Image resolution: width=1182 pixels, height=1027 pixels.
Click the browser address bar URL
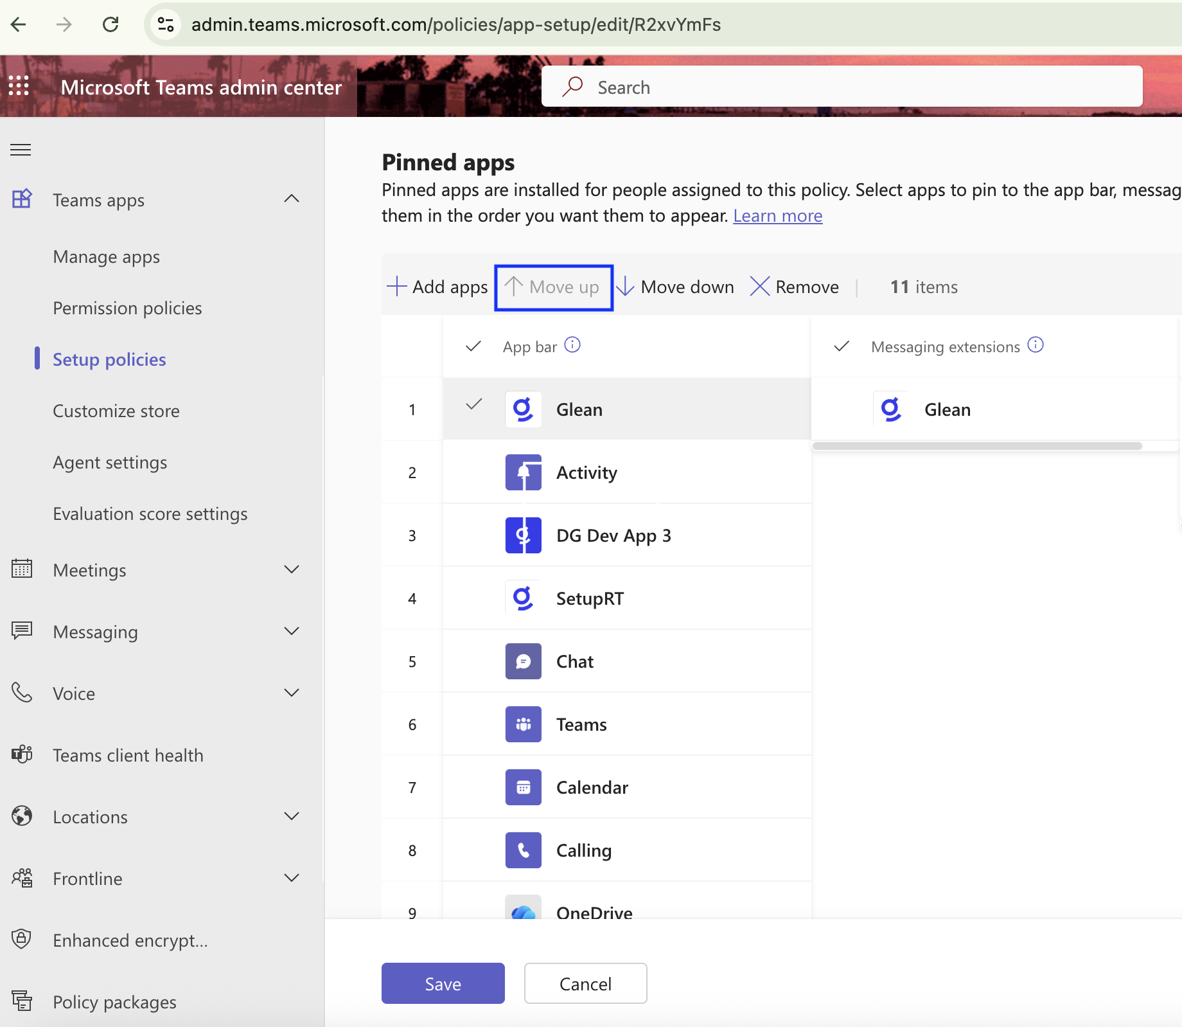click(456, 24)
